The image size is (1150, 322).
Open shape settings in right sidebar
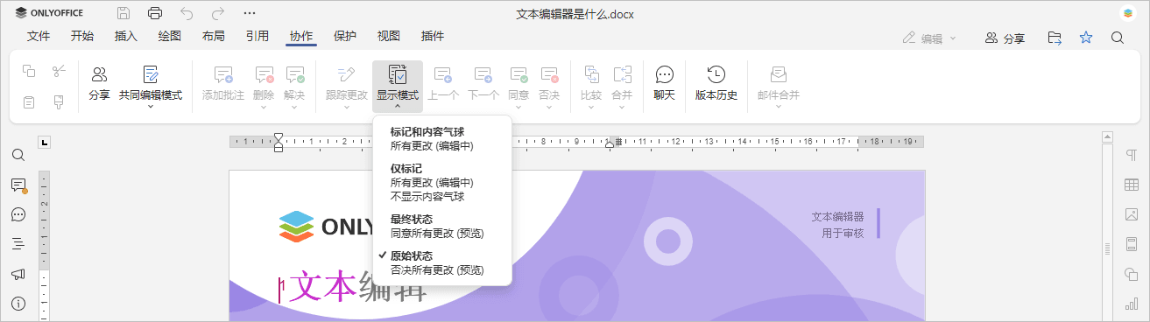click(1131, 274)
